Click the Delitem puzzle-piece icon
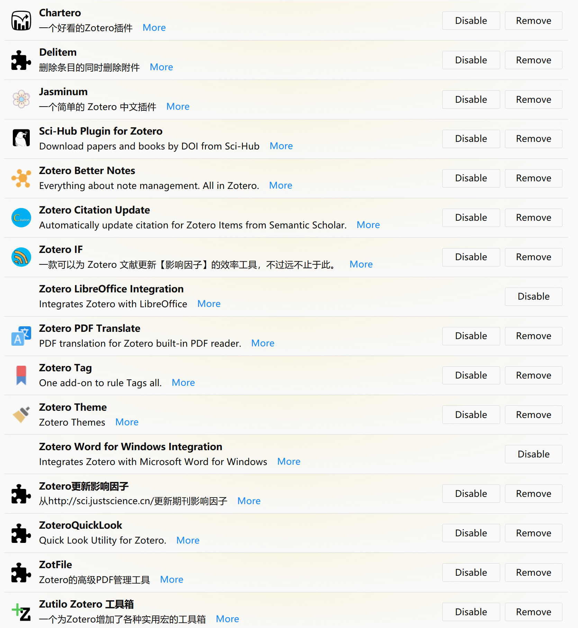Image resolution: width=578 pixels, height=628 pixels. click(21, 60)
